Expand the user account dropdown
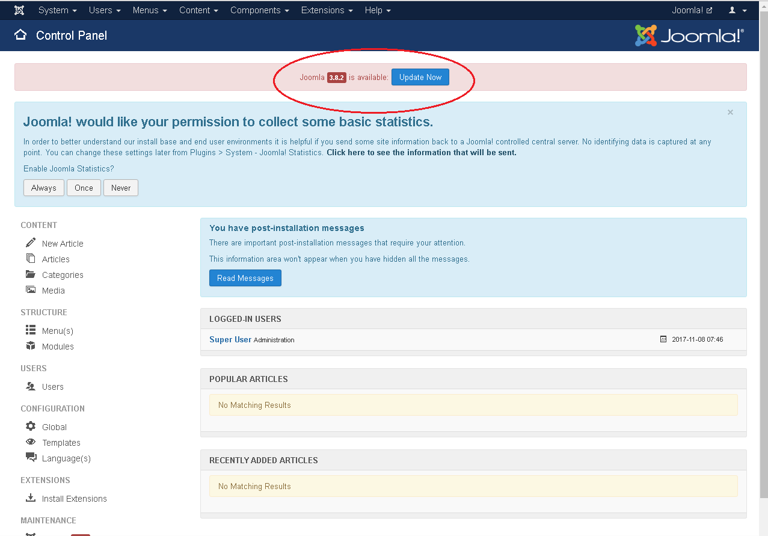Image resolution: width=768 pixels, height=536 pixels. coord(737,10)
